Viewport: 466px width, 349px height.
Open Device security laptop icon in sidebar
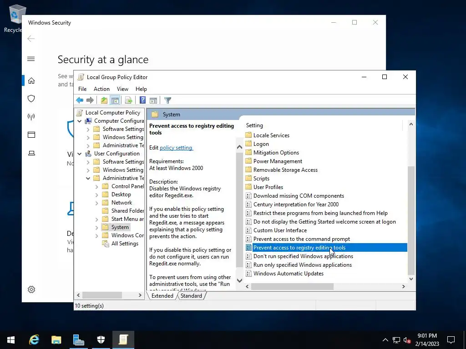coord(31,153)
